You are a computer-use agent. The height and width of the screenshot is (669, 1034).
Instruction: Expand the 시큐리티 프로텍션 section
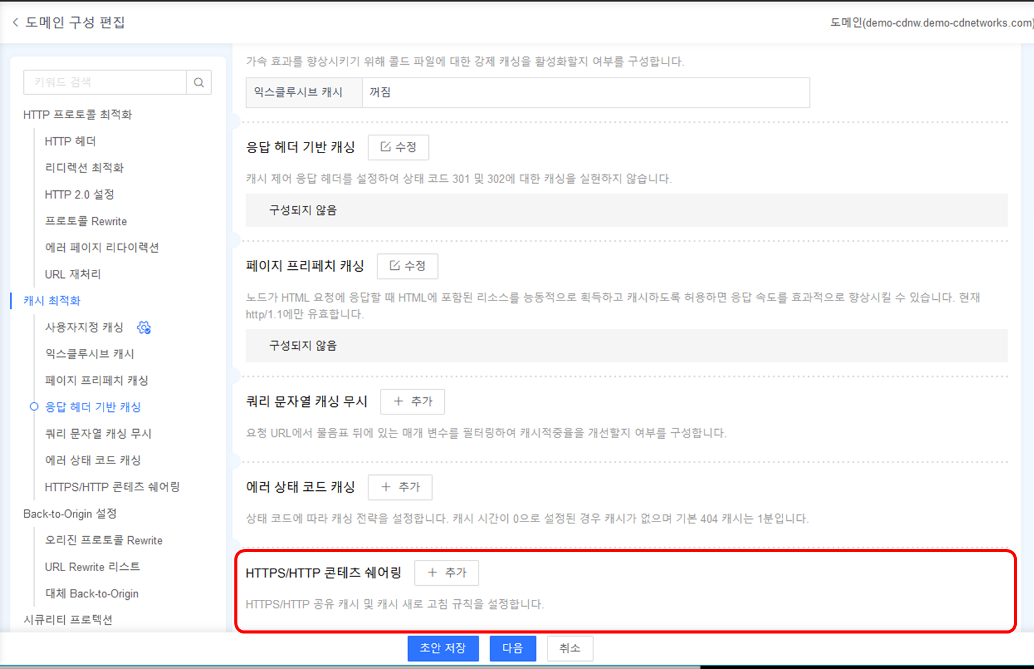click(68, 619)
